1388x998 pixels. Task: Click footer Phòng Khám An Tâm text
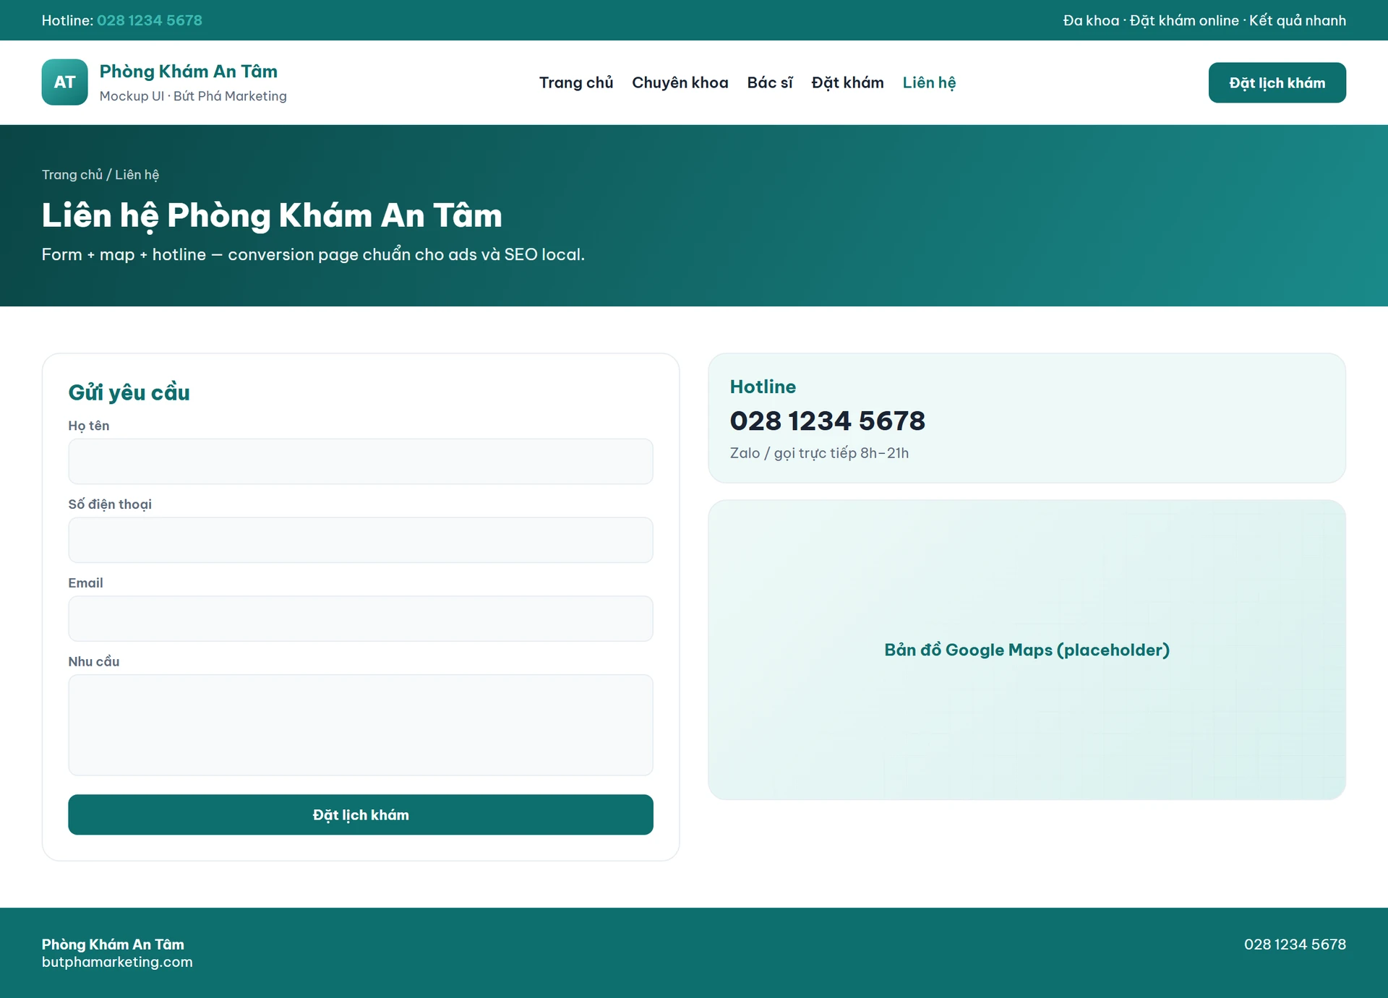coord(113,944)
